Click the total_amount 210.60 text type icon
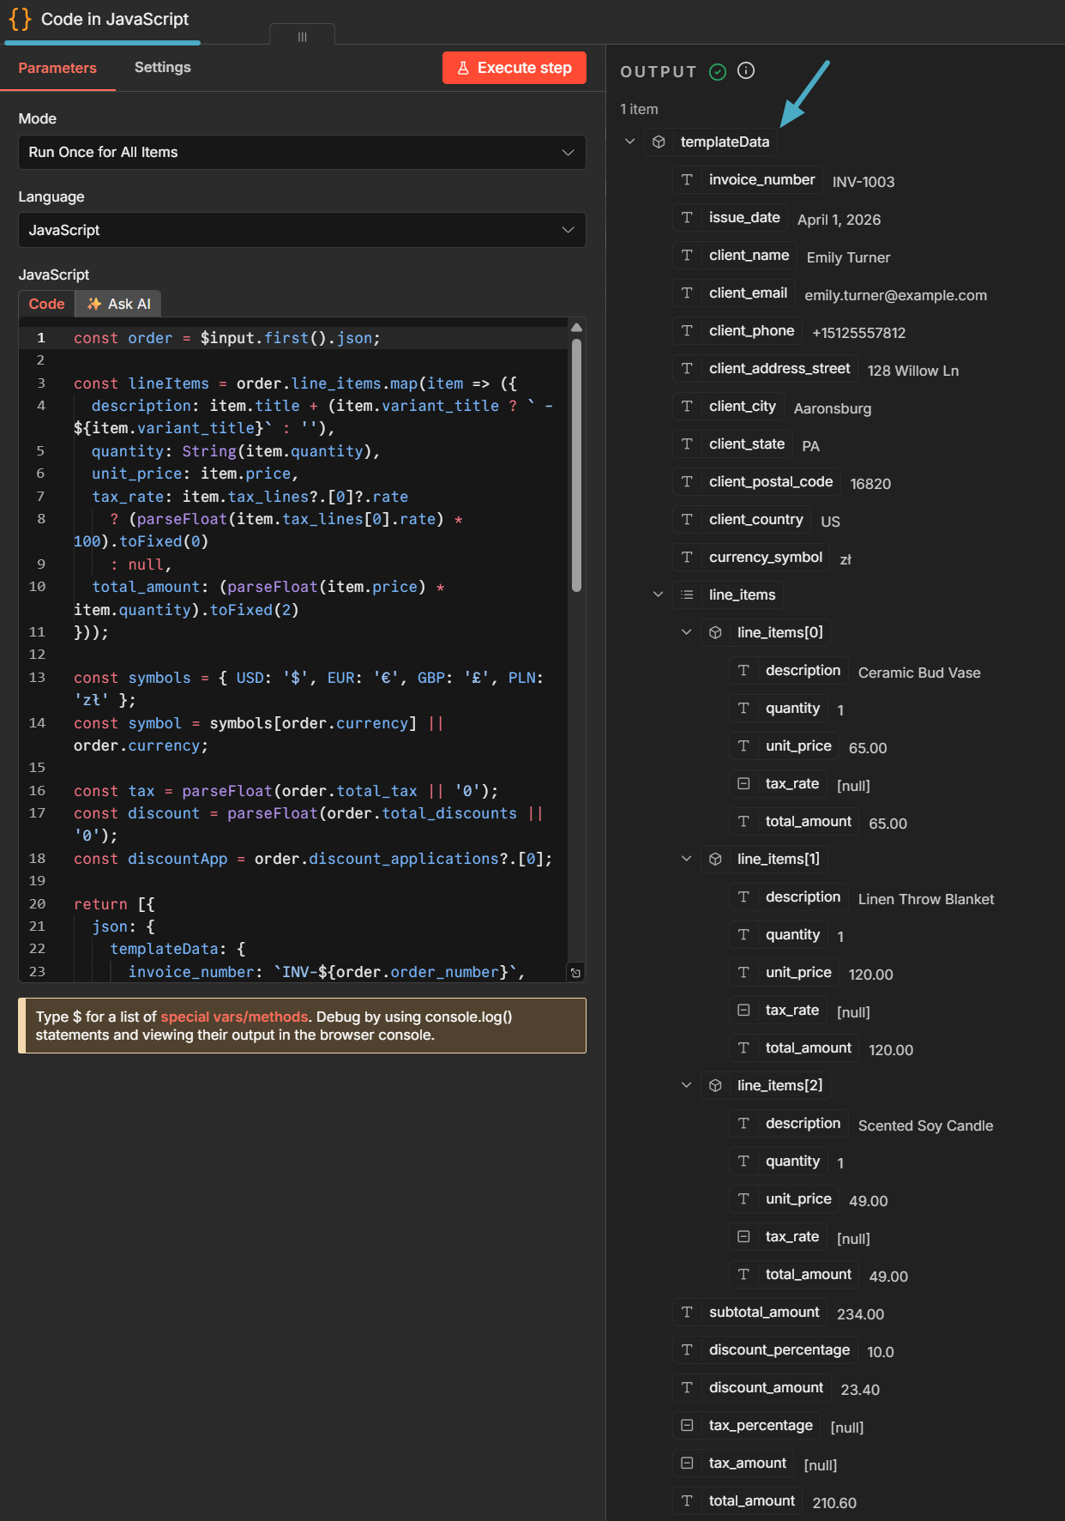 [x=687, y=1500]
